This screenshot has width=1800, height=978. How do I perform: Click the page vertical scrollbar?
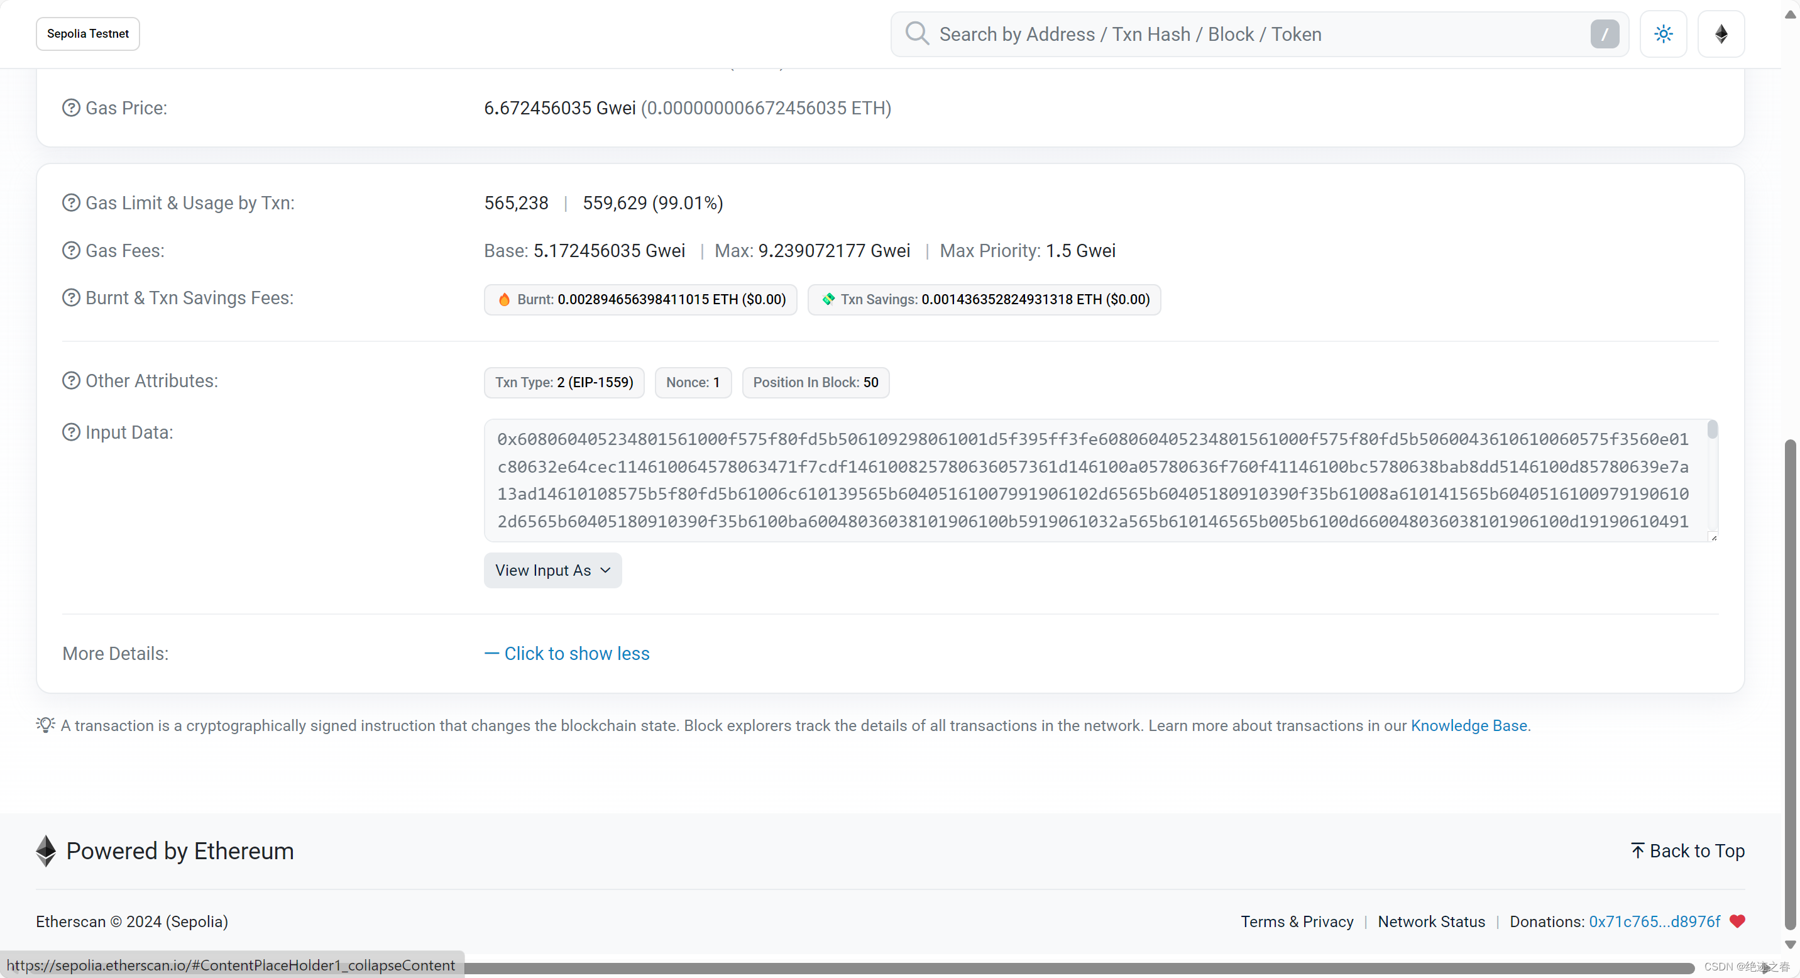click(1789, 684)
